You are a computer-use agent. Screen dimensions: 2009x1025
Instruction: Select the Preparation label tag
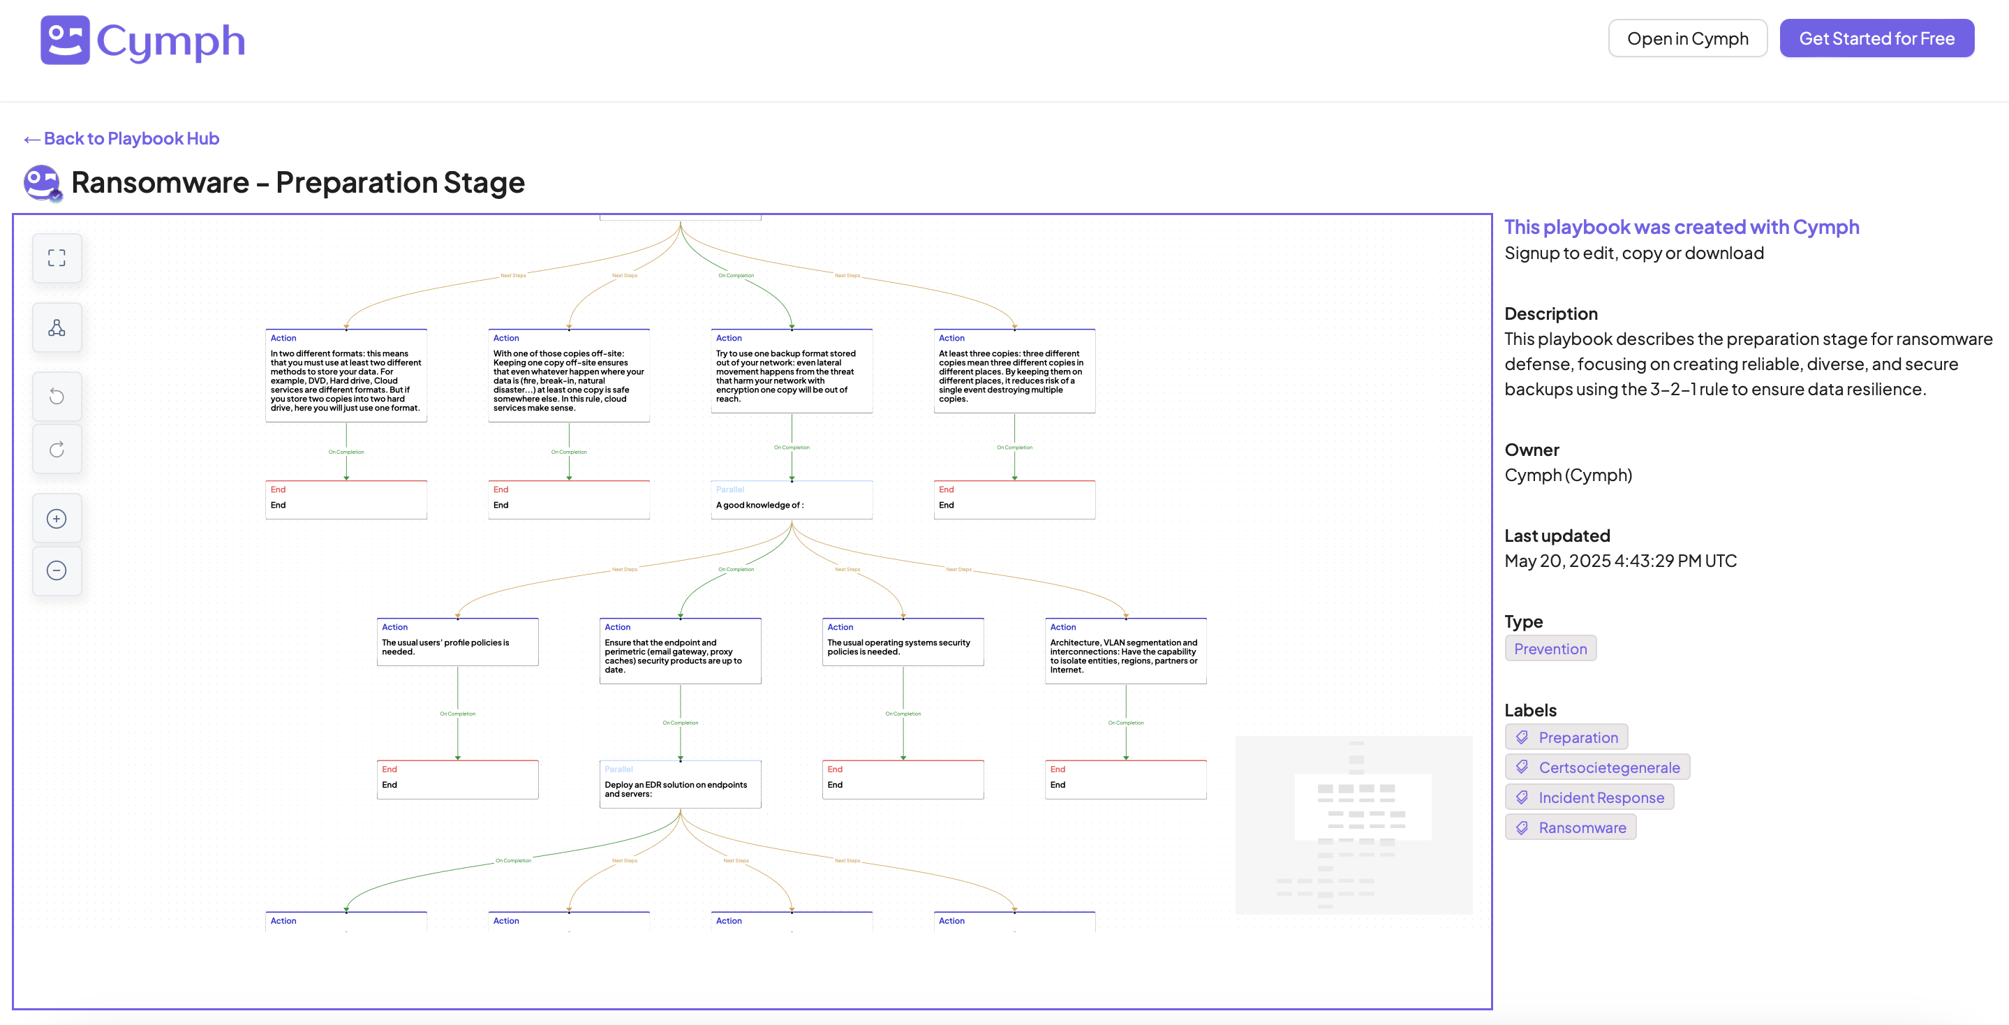1566,737
